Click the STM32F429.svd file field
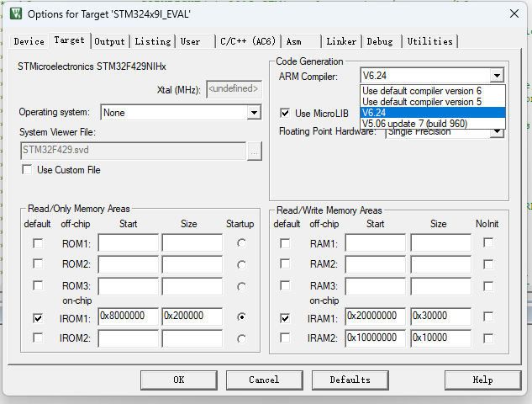 click(x=134, y=151)
